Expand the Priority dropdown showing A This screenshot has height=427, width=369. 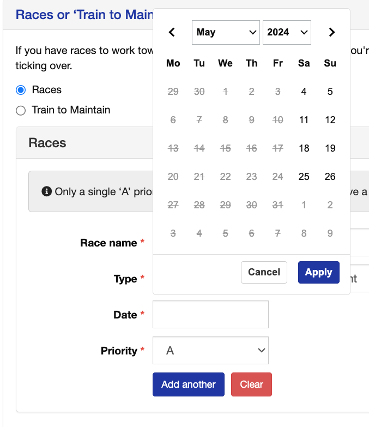(210, 350)
